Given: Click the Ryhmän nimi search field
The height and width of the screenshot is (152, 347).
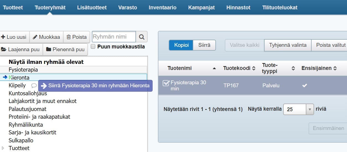Looking at the screenshot, I should point(114,37).
